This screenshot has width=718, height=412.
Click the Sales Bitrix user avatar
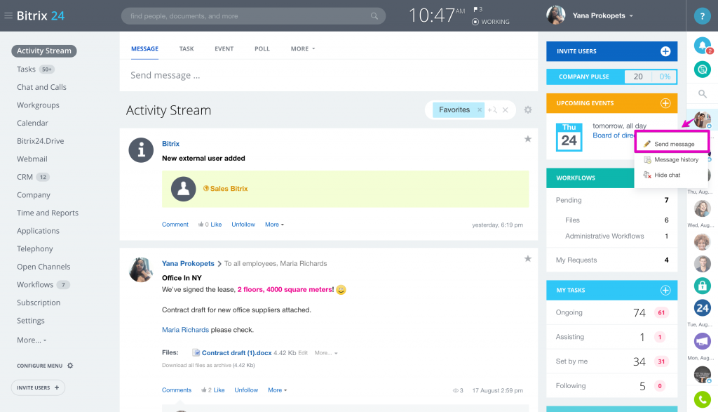pos(183,189)
